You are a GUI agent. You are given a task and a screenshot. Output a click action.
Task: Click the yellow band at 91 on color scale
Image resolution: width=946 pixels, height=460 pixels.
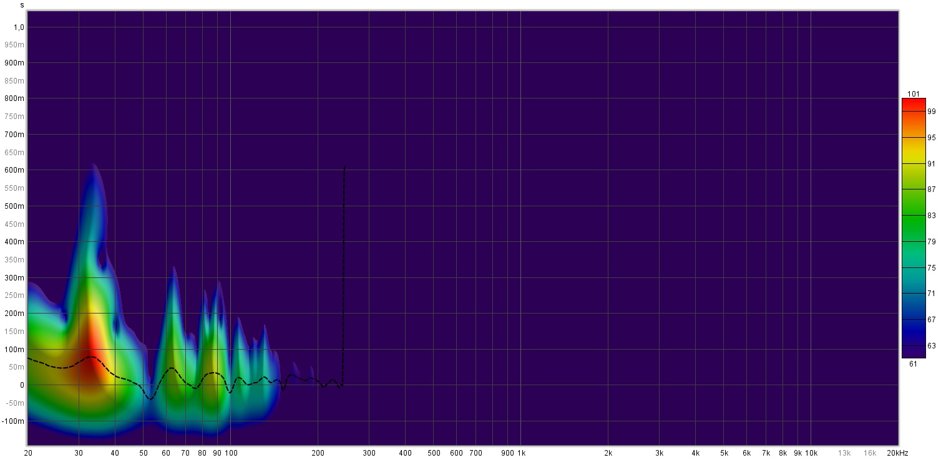click(x=913, y=163)
